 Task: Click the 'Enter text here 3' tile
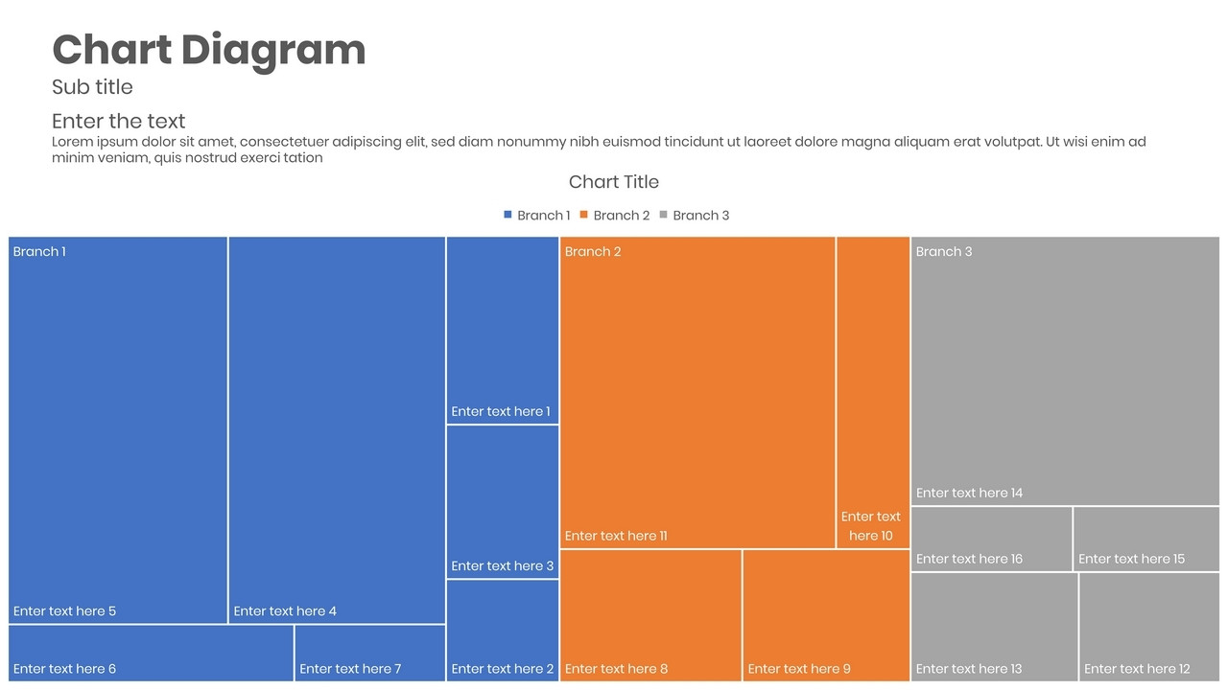[503, 502]
